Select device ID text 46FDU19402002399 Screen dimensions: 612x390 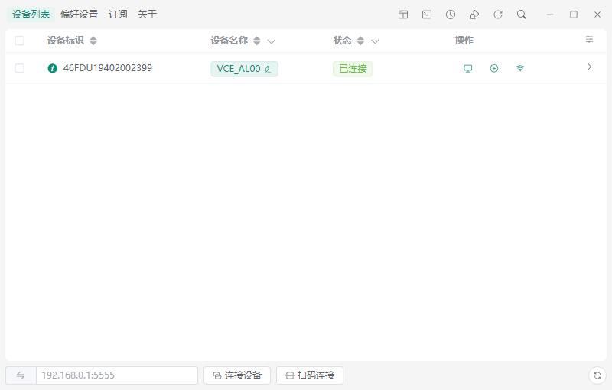click(x=108, y=68)
